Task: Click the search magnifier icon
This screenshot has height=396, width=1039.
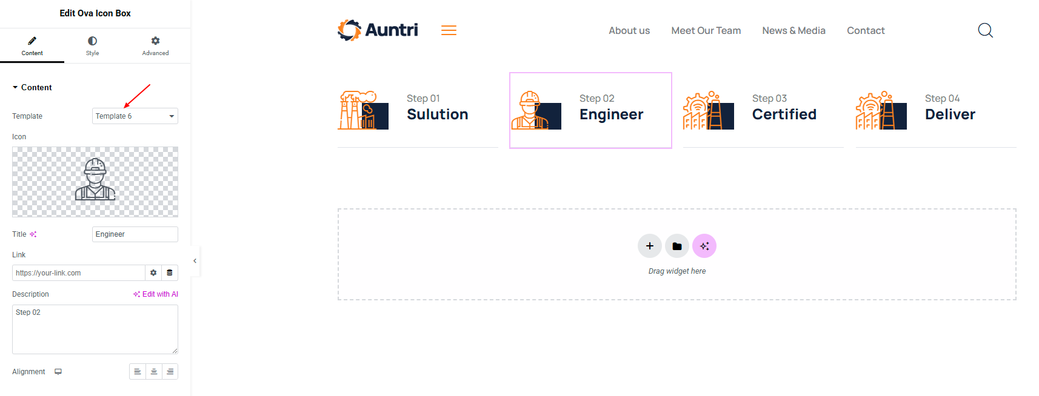Action: coord(986,30)
